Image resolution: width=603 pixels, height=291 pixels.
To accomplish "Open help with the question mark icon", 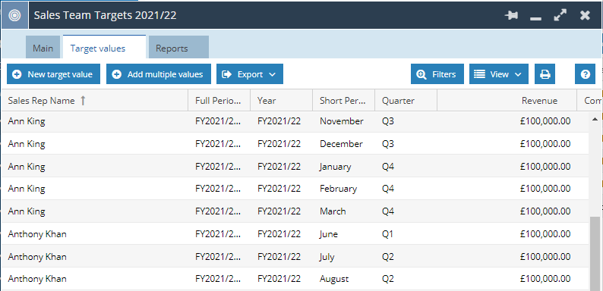I will pyautogui.click(x=586, y=74).
